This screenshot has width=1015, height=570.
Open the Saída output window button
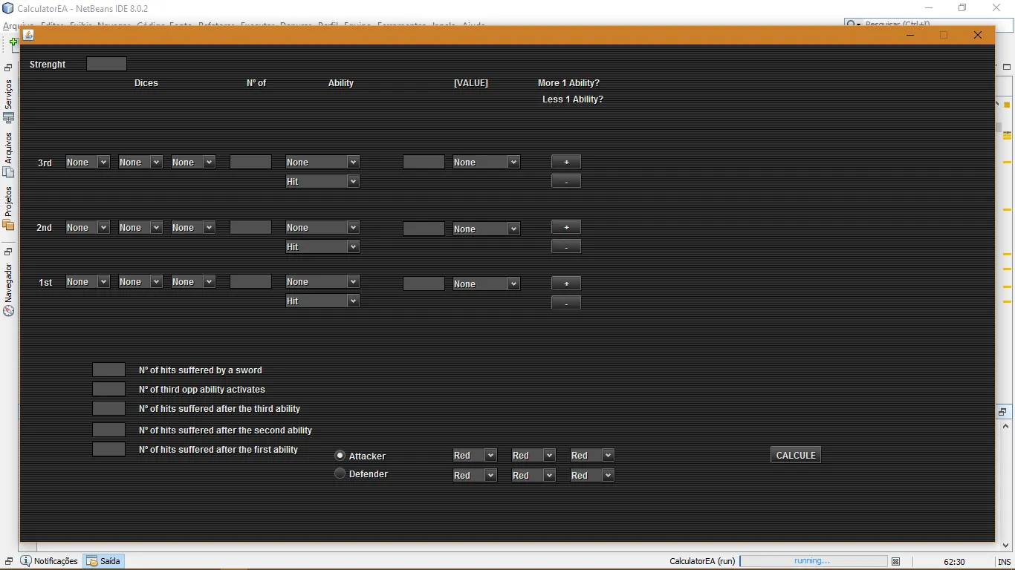tap(103, 561)
